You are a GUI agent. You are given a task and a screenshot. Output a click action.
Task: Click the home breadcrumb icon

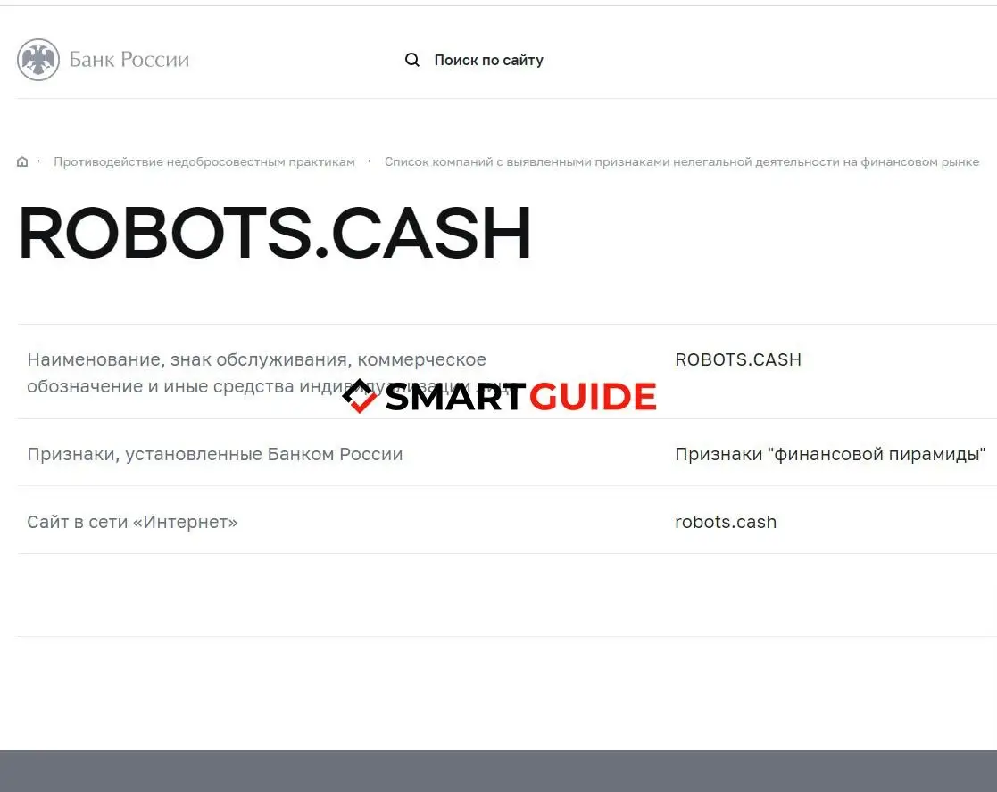tap(22, 161)
